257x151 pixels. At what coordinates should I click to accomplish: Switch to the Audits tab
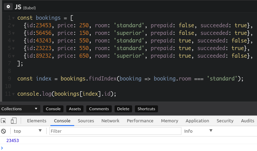click(247, 121)
